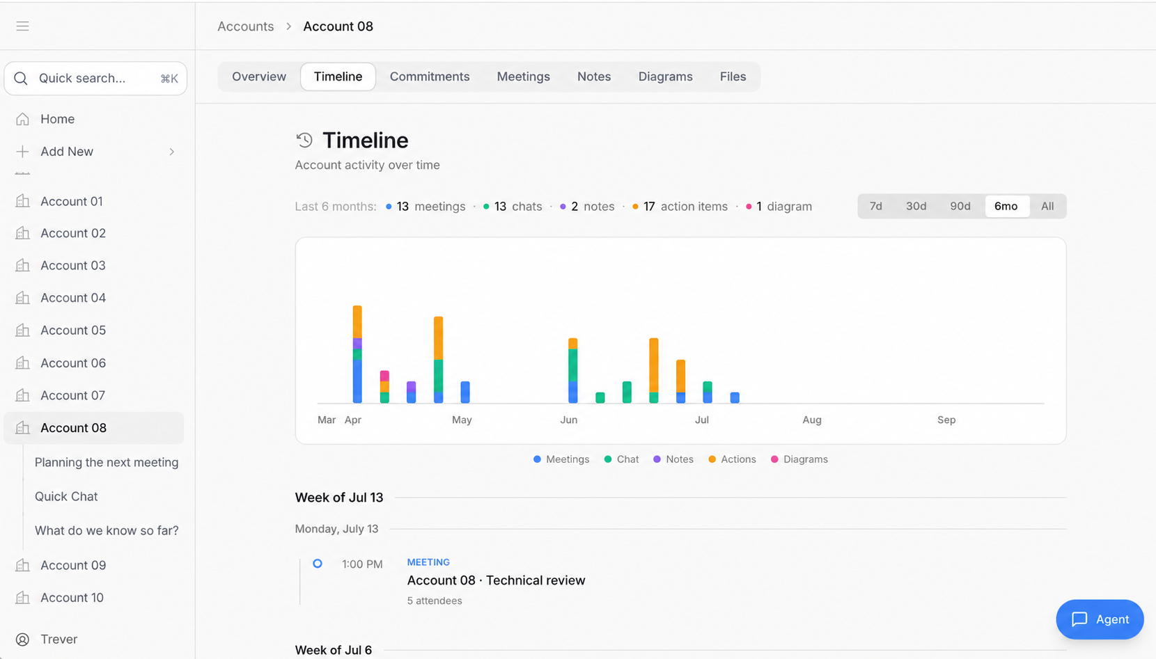Select the All time range
1156x659 pixels.
[x=1047, y=206]
